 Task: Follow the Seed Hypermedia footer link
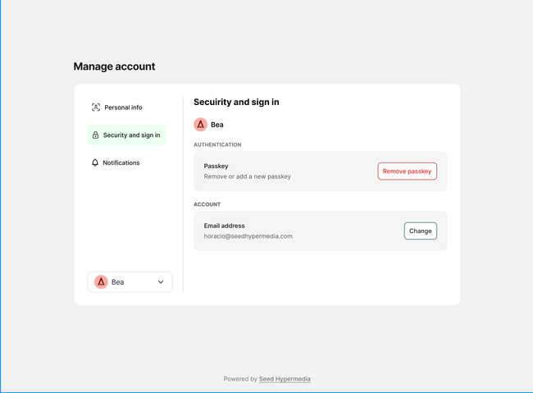(x=285, y=379)
